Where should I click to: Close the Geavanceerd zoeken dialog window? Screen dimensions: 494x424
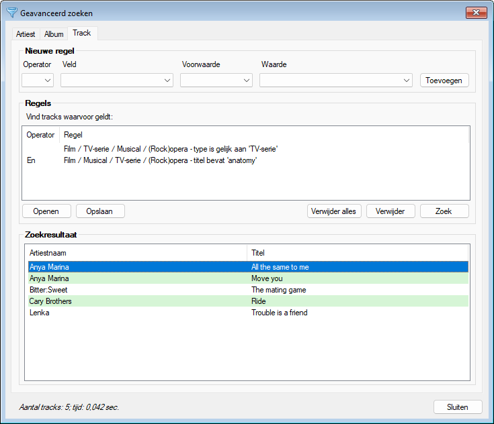476,13
